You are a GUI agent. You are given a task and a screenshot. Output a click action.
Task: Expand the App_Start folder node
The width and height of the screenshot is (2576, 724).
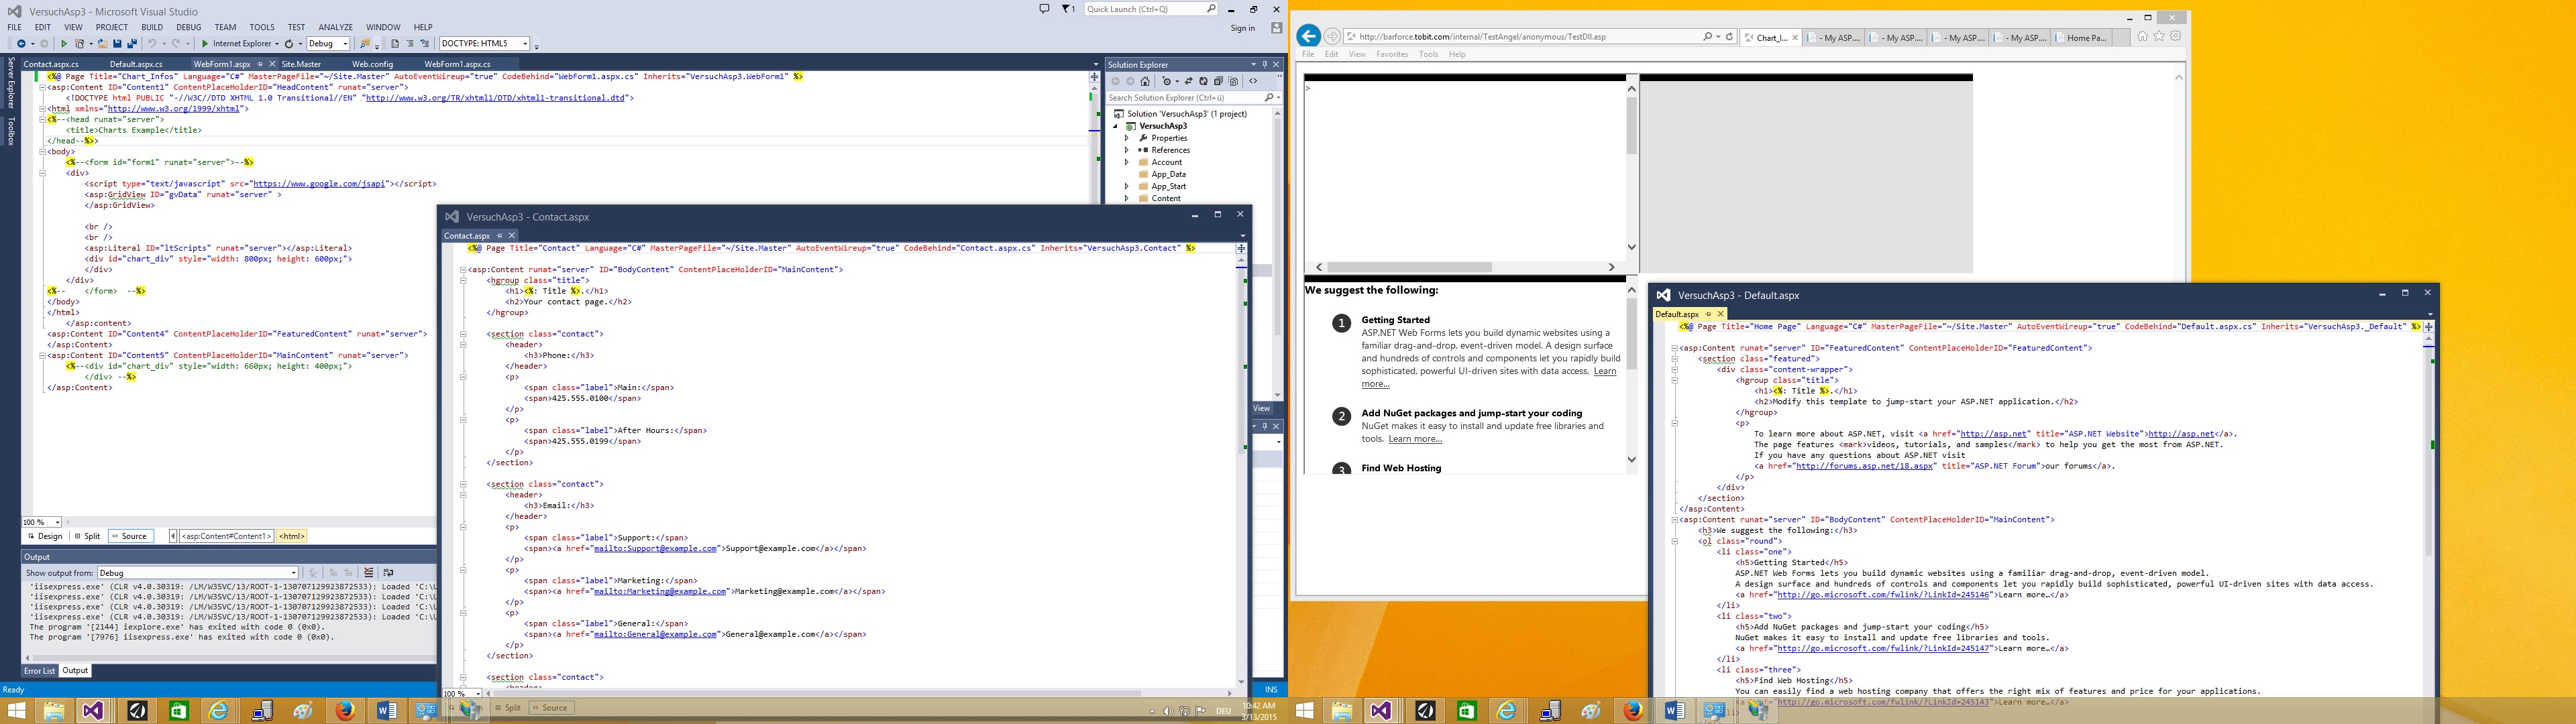pos(1126,186)
